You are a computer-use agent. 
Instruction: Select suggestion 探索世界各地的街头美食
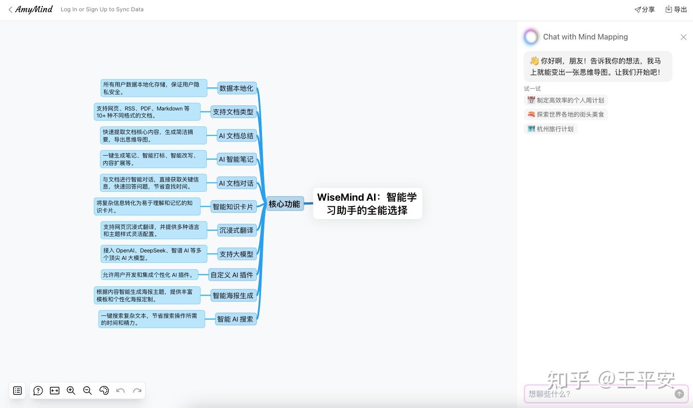coord(566,114)
